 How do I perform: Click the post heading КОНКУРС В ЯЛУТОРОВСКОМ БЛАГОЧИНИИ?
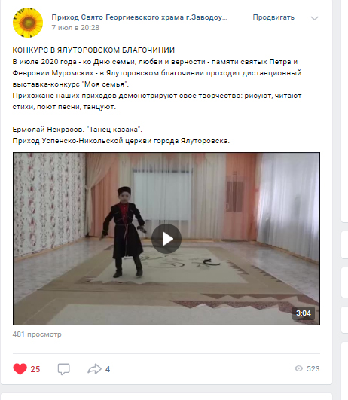click(x=93, y=50)
